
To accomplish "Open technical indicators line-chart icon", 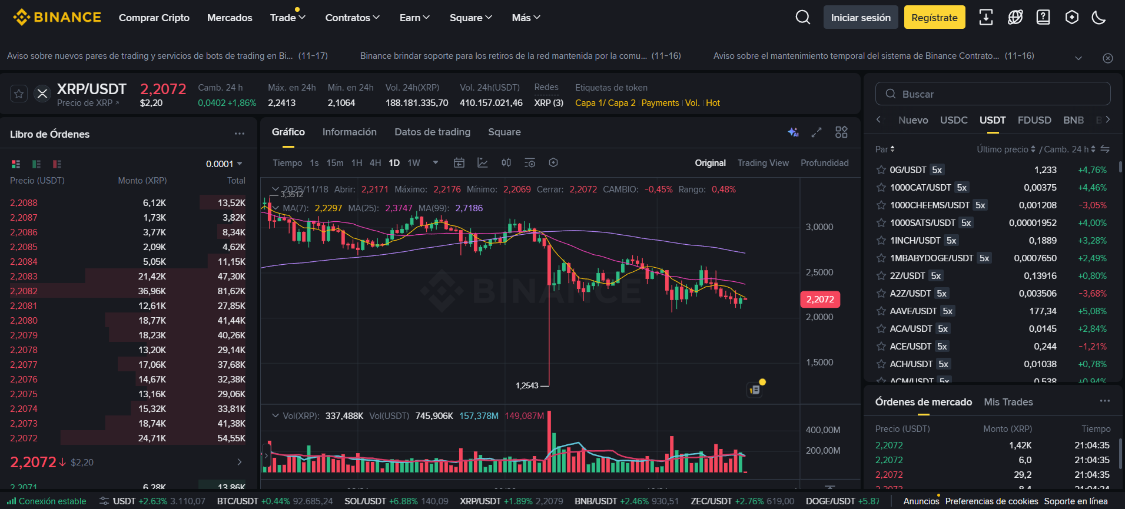I will (x=482, y=163).
